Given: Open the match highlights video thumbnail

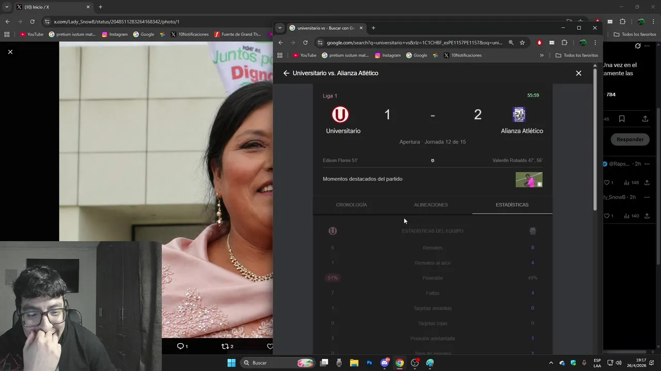Looking at the screenshot, I should click(x=529, y=179).
